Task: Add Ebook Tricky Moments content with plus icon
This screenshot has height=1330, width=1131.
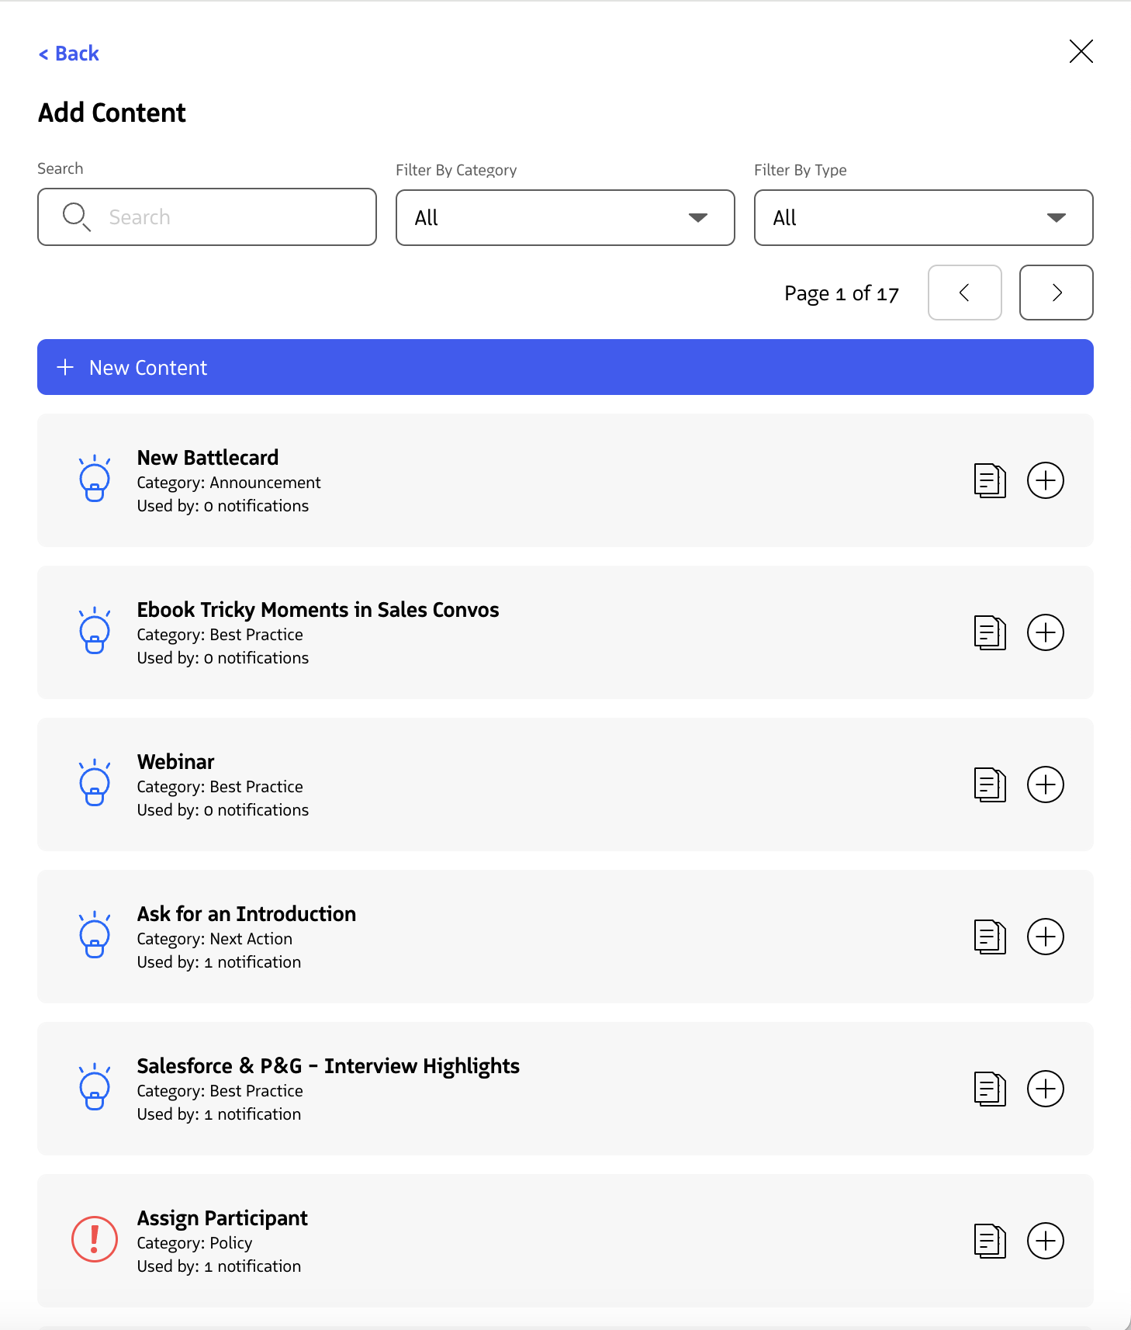Action: tap(1045, 632)
